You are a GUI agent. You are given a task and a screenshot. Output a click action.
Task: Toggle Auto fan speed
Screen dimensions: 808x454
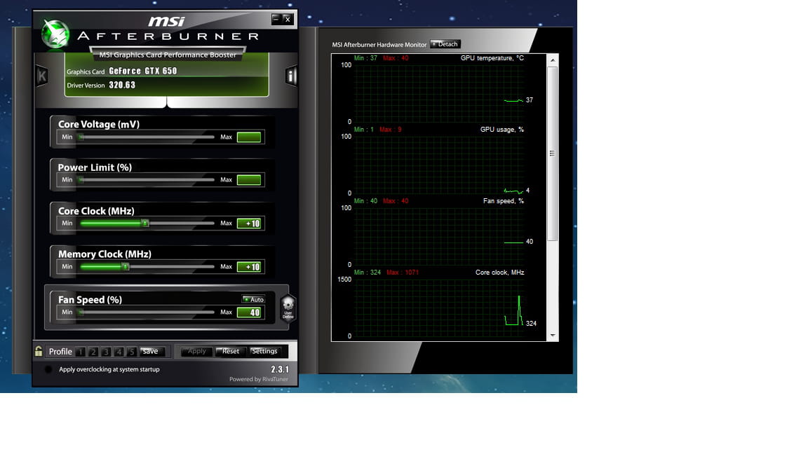click(x=253, y=299)
